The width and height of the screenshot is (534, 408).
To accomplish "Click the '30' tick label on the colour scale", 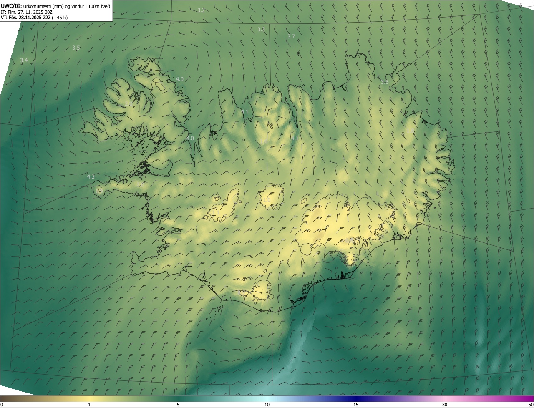I will coord(445,405).
